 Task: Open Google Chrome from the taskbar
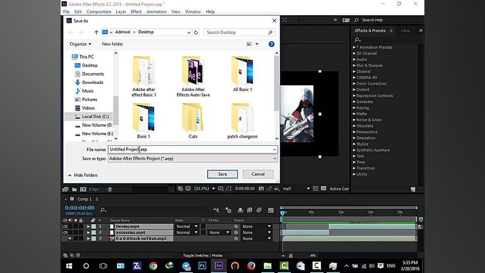pyautogui.click(x=153, y=265)
